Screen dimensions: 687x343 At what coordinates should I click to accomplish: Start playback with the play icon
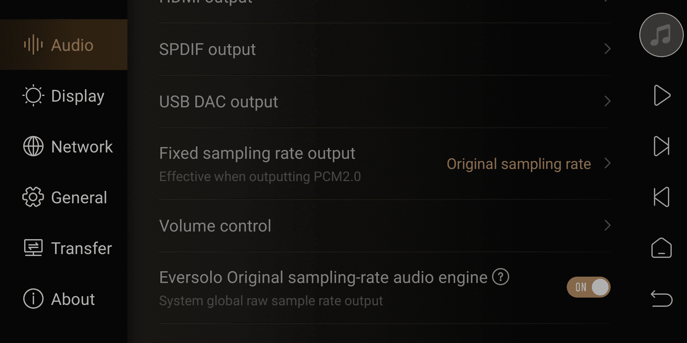[x=662, y=95]
